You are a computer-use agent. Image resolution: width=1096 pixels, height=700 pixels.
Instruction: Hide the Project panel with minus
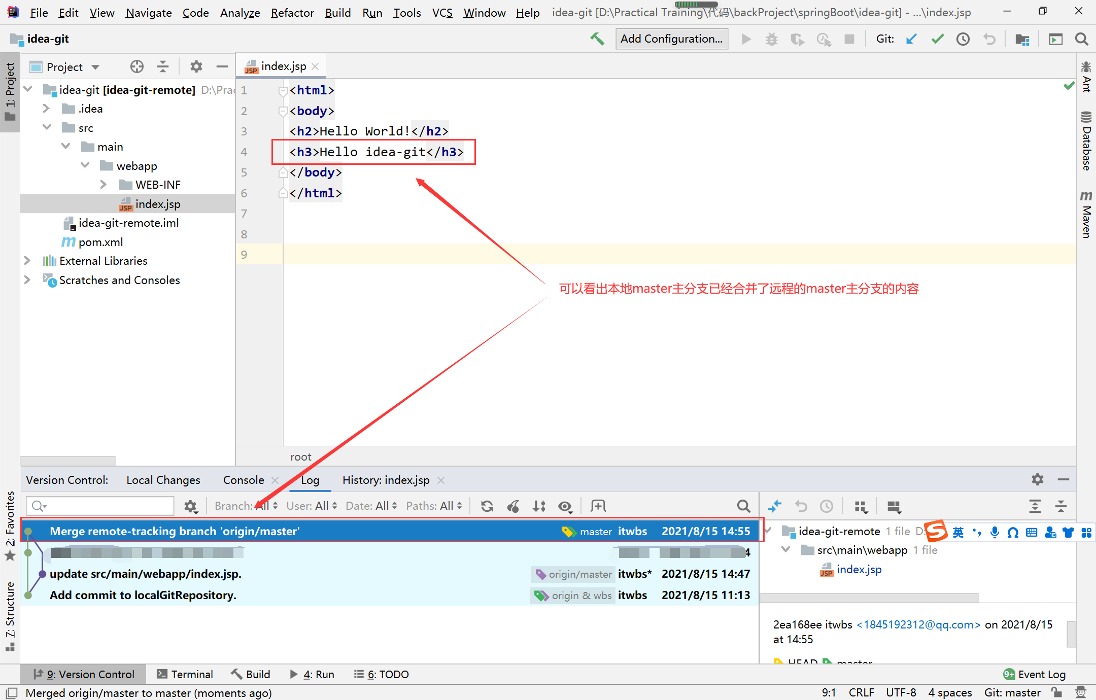[x=222, y=66]
